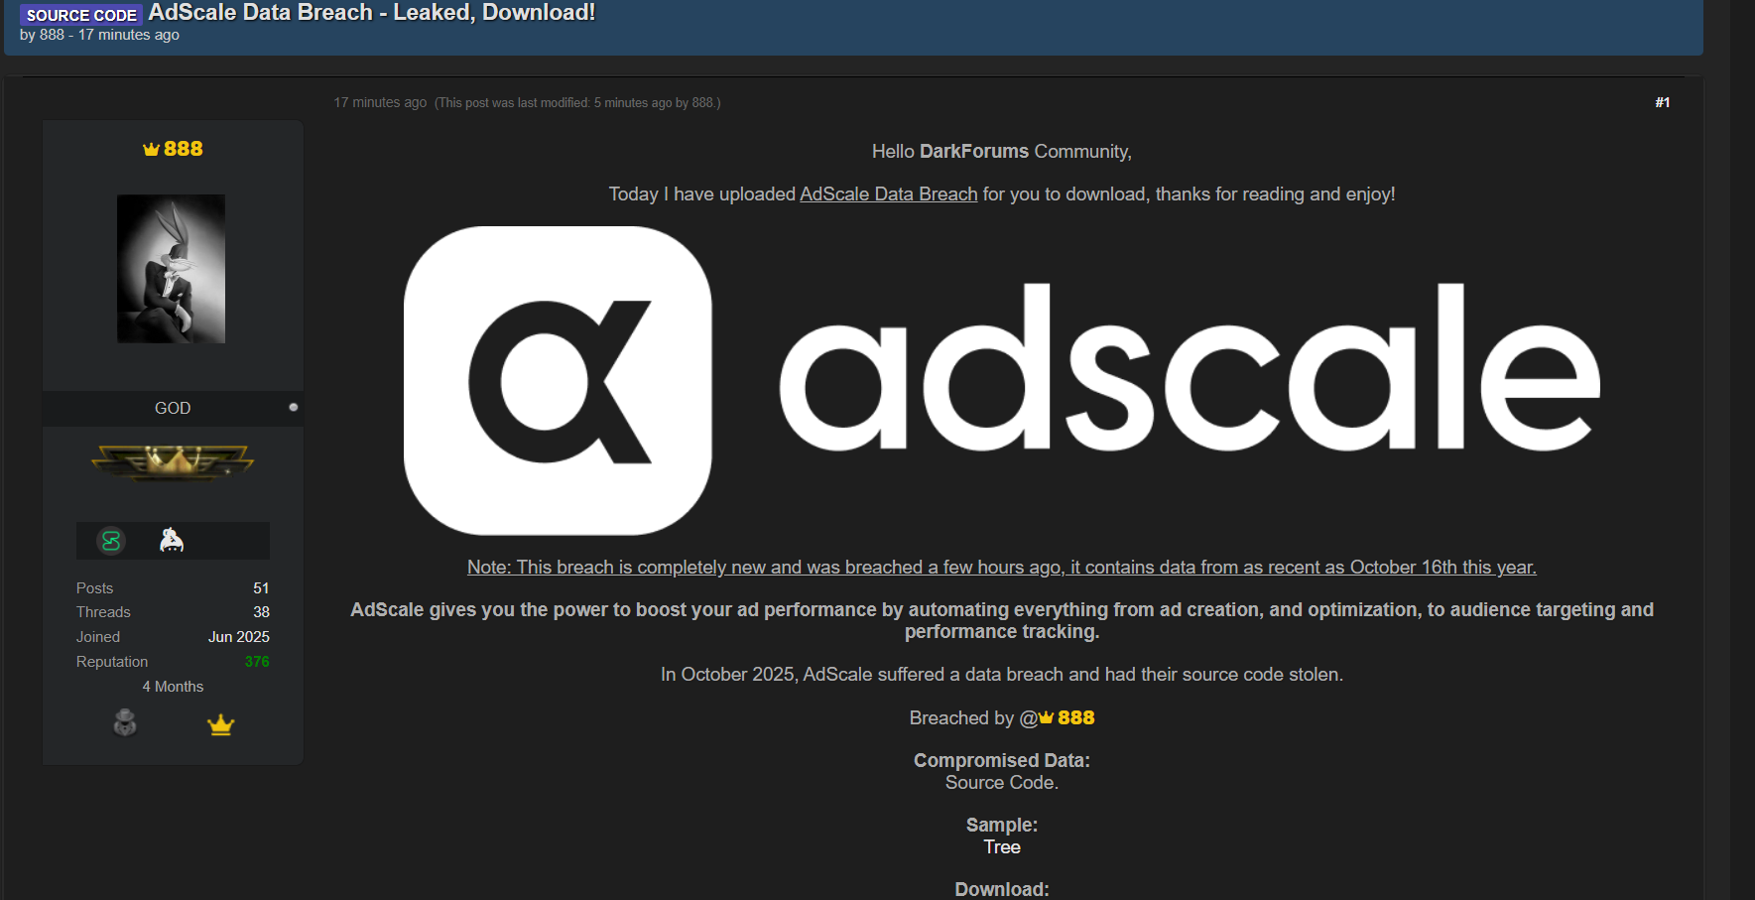
Task: Click the gold crown award icon below 4 Months
Action: (x=220, y=725)
